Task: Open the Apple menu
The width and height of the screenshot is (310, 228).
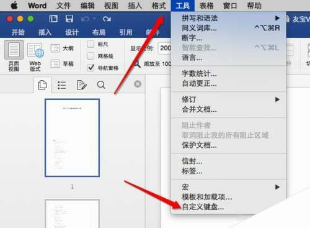Action: [x=14, y=6]
